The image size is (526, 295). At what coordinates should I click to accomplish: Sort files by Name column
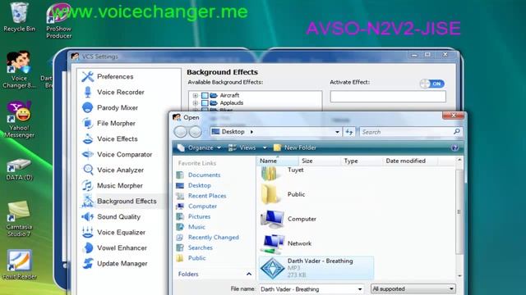coord(279,161)
